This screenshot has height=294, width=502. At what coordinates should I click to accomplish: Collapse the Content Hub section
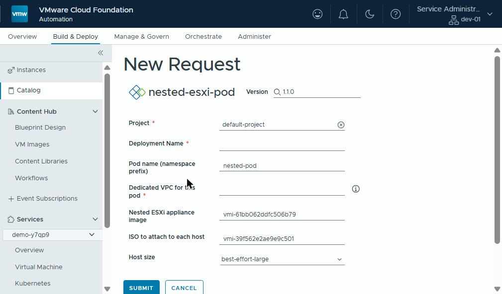tap(95, 112)
